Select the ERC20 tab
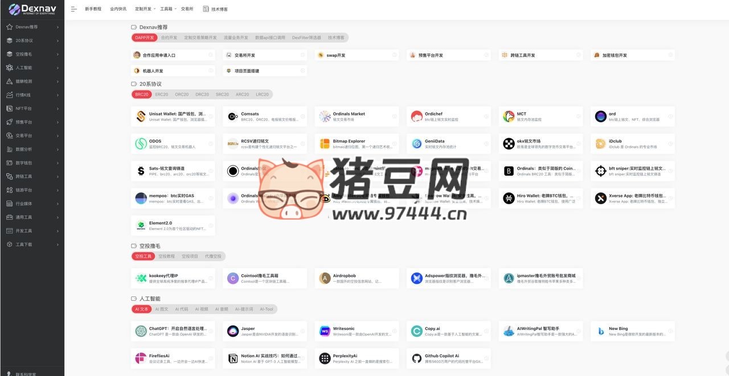The width and height of the screenshot is (729, 376). 162,94
